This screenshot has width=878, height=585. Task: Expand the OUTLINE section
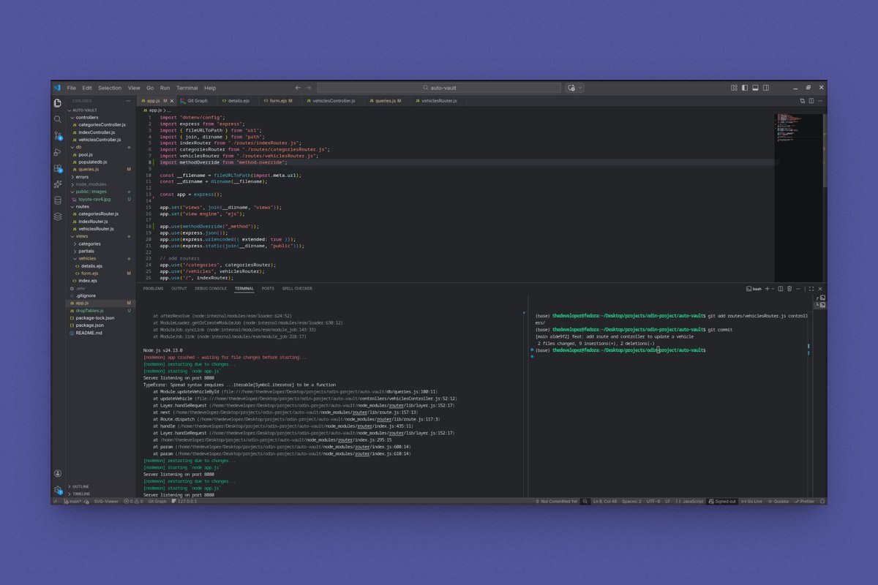(79, 486)
